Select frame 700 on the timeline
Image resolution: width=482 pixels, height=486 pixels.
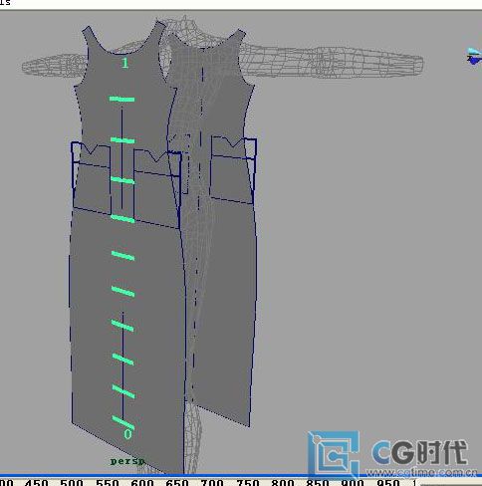tap(212, 482)
